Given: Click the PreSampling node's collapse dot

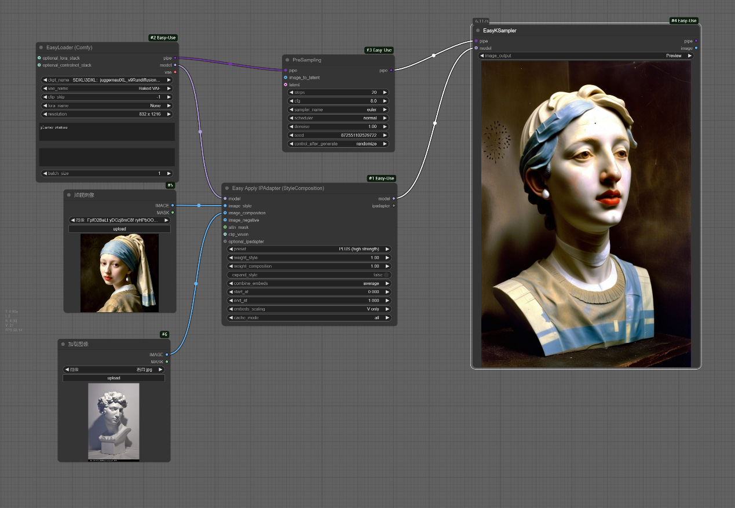Looking at the screenshot, I should coord(287,60).
